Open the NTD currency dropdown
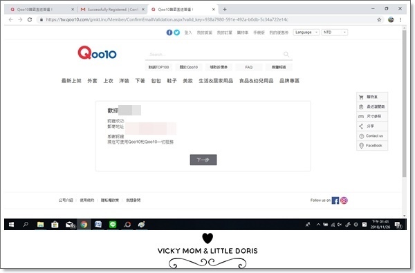 tap(335, 32)
